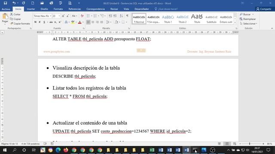275x154 pixels.
Task: Switch to the Diseño tab
Action: (x=44, y=9)
